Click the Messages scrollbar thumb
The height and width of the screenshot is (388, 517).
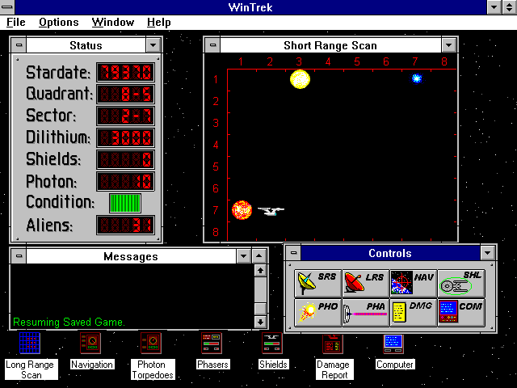click(260, 310)
